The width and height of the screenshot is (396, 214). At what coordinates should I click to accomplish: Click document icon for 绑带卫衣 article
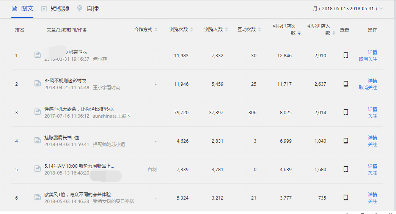click(38, 55)
